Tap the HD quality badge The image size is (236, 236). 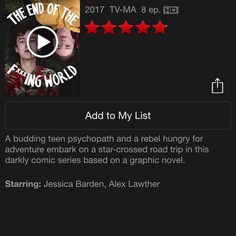171,10
